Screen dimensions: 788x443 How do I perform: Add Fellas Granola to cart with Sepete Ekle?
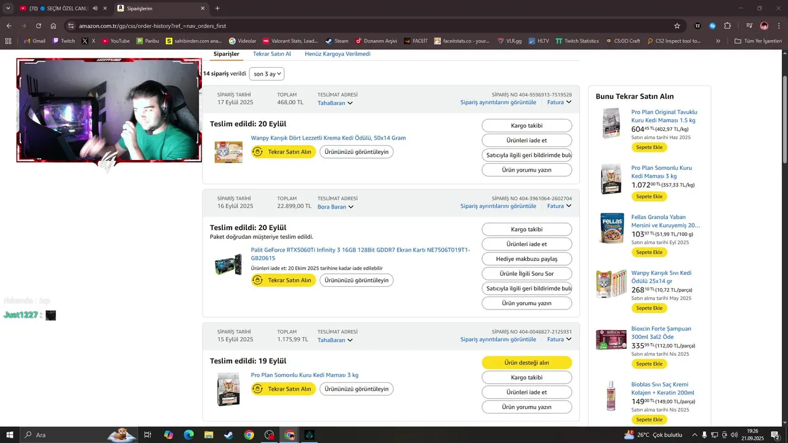pyautogui.click(x=649, y=252)
